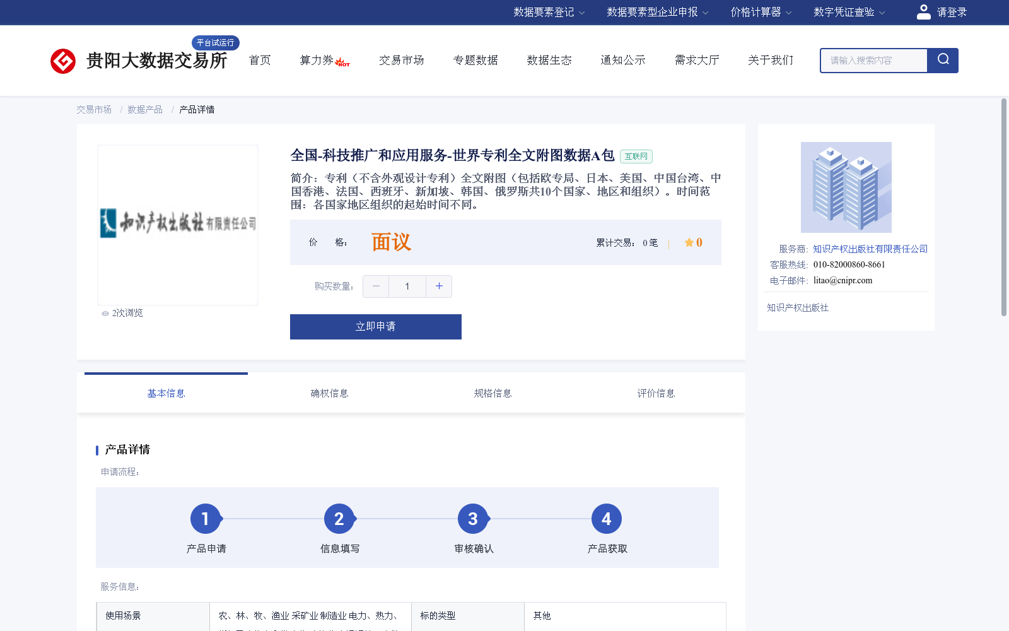Open 通知公示 navigation item
The height and width of the screenshot is (631, 1009).
point(623,60)
